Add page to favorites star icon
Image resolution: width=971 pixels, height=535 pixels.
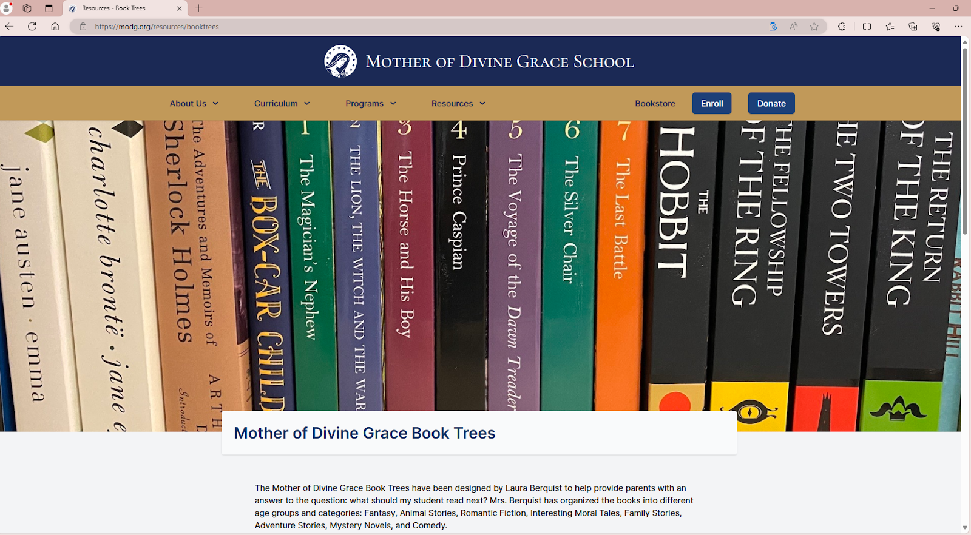[814, 26]
